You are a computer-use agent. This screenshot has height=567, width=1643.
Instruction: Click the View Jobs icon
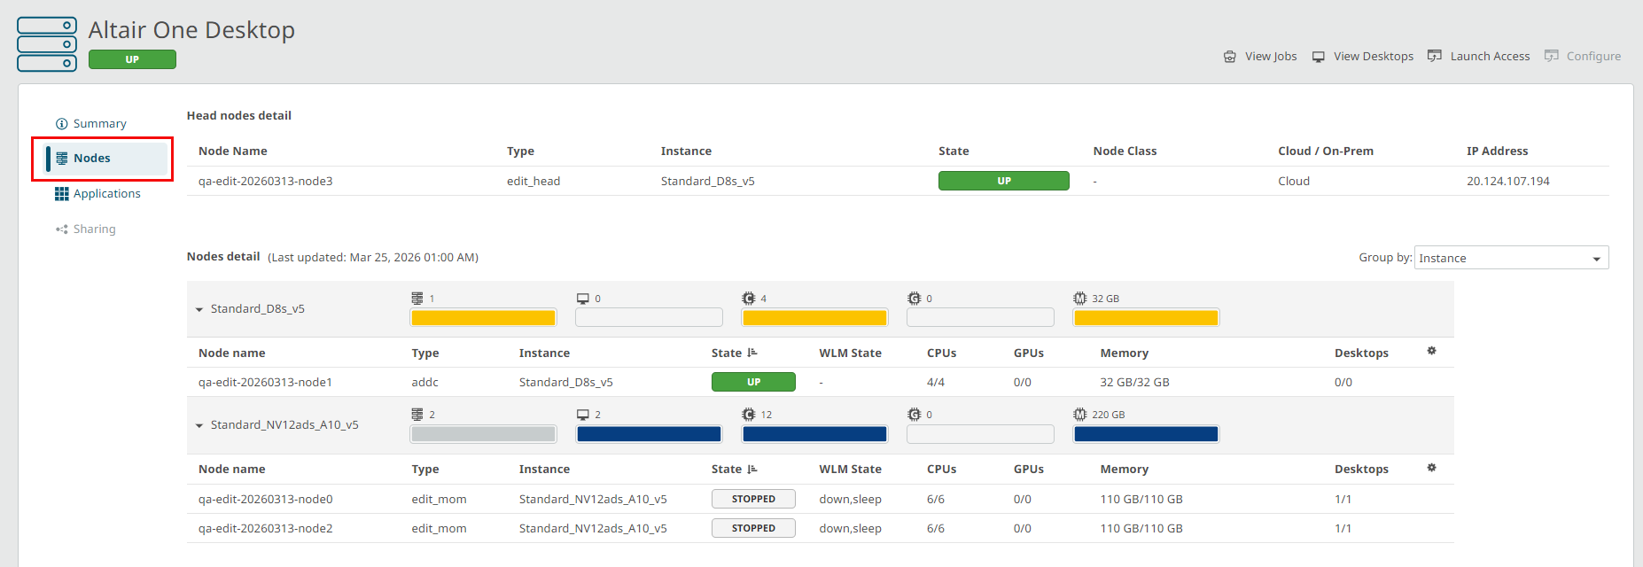click(1229, 57)
